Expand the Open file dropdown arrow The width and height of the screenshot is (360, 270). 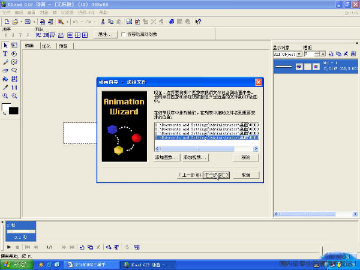pos(20,22)
